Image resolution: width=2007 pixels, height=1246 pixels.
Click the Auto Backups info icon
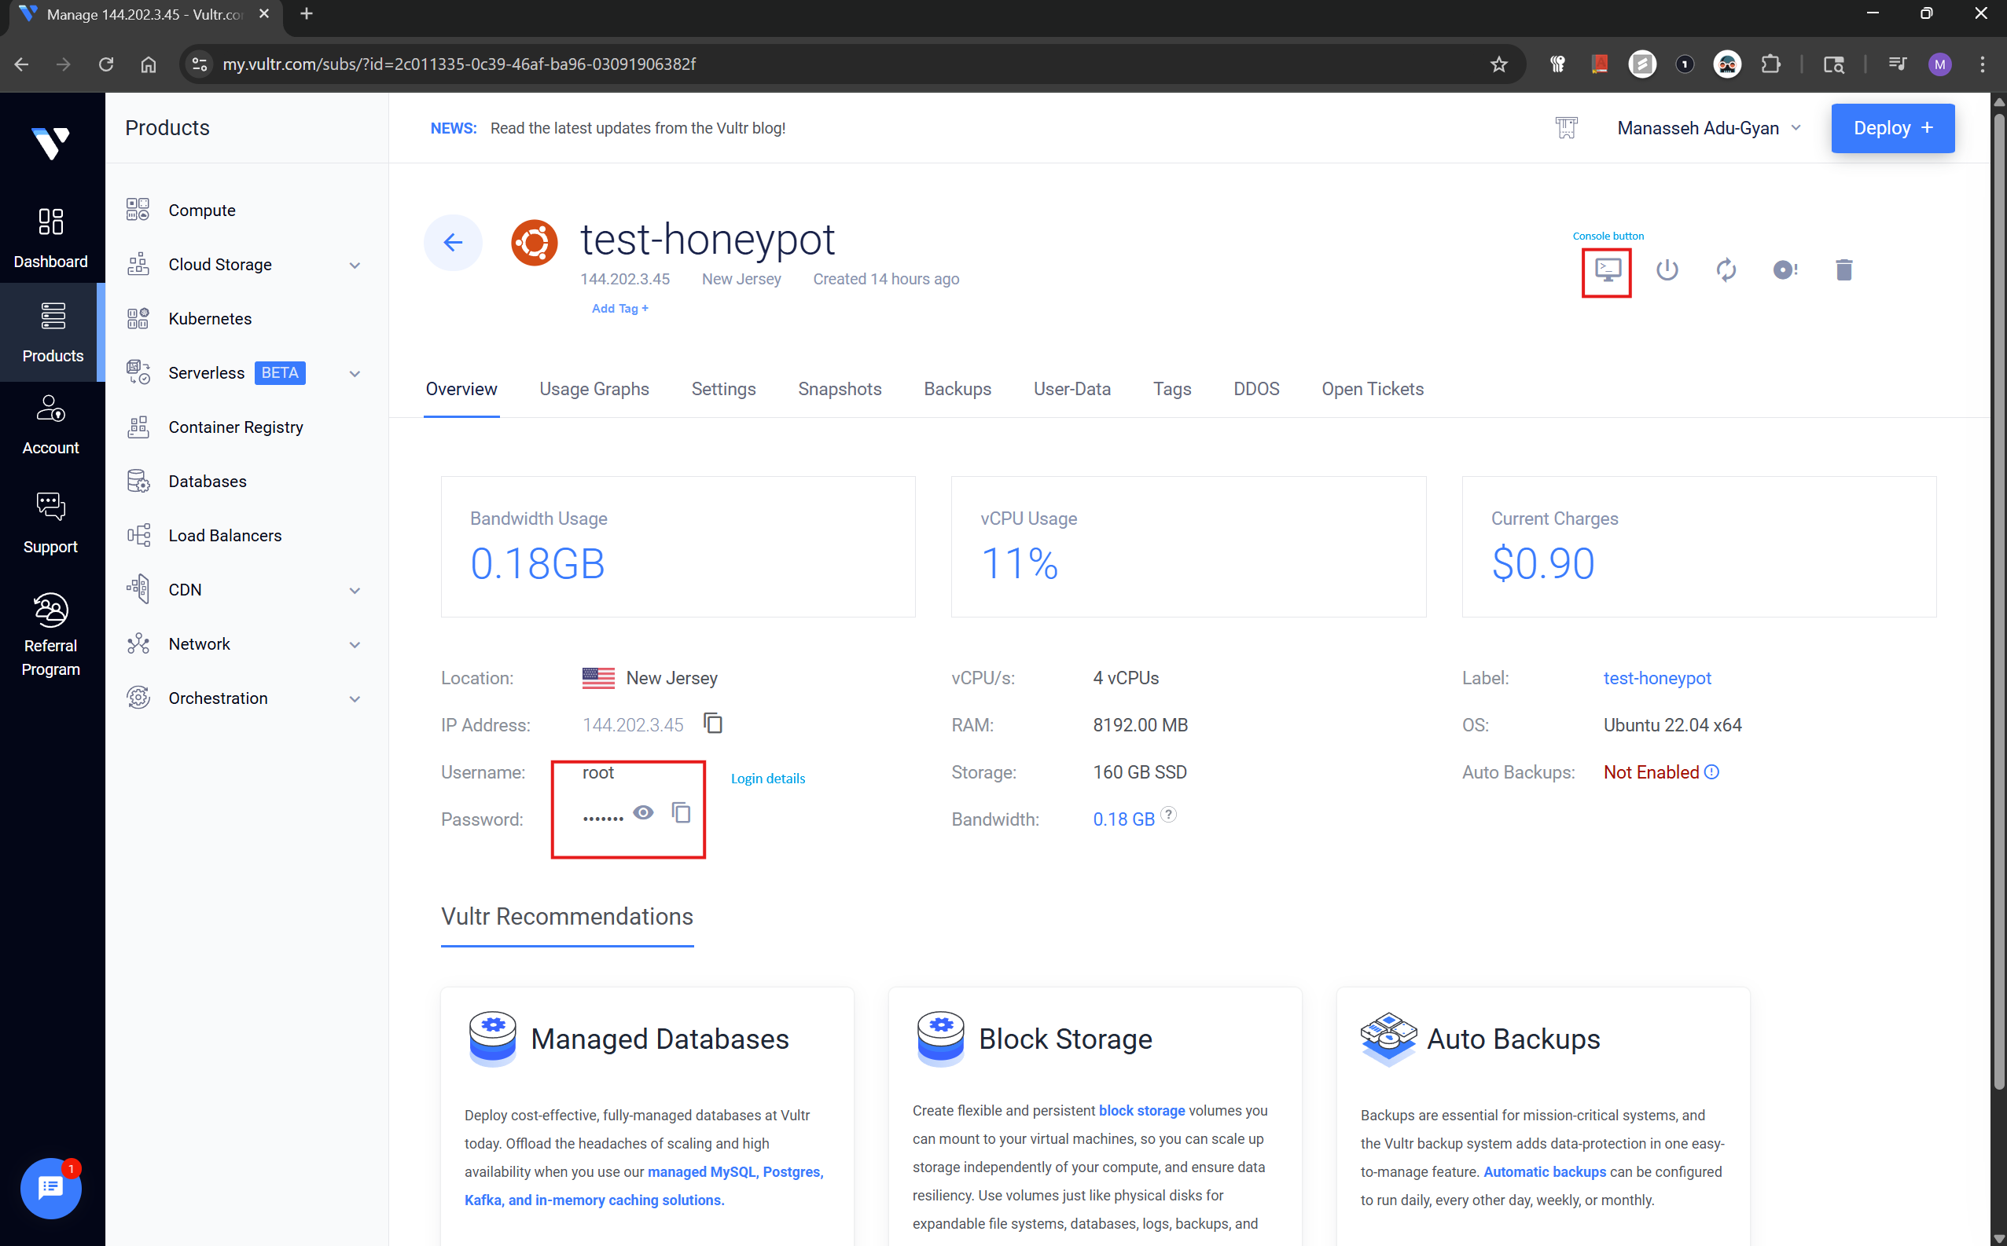(x=1711, y=772)
